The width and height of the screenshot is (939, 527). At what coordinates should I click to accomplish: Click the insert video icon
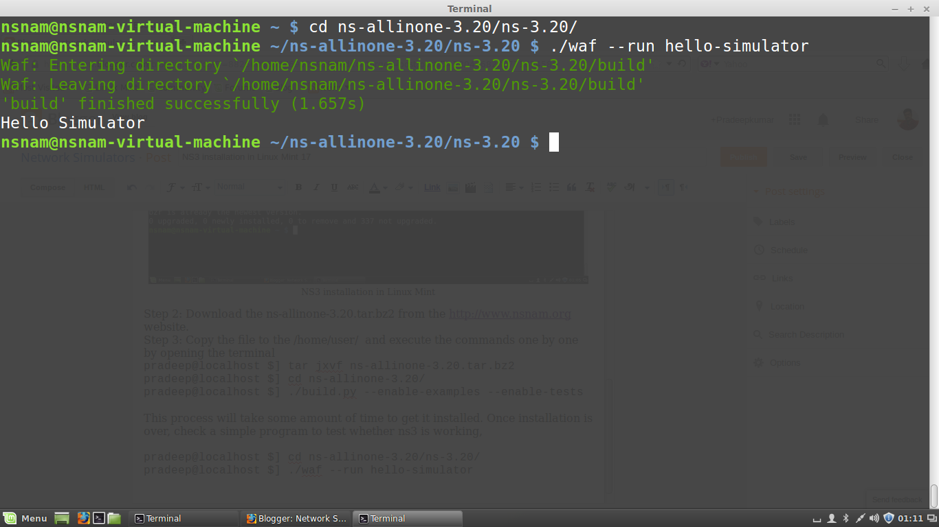(x=471, y=187)
